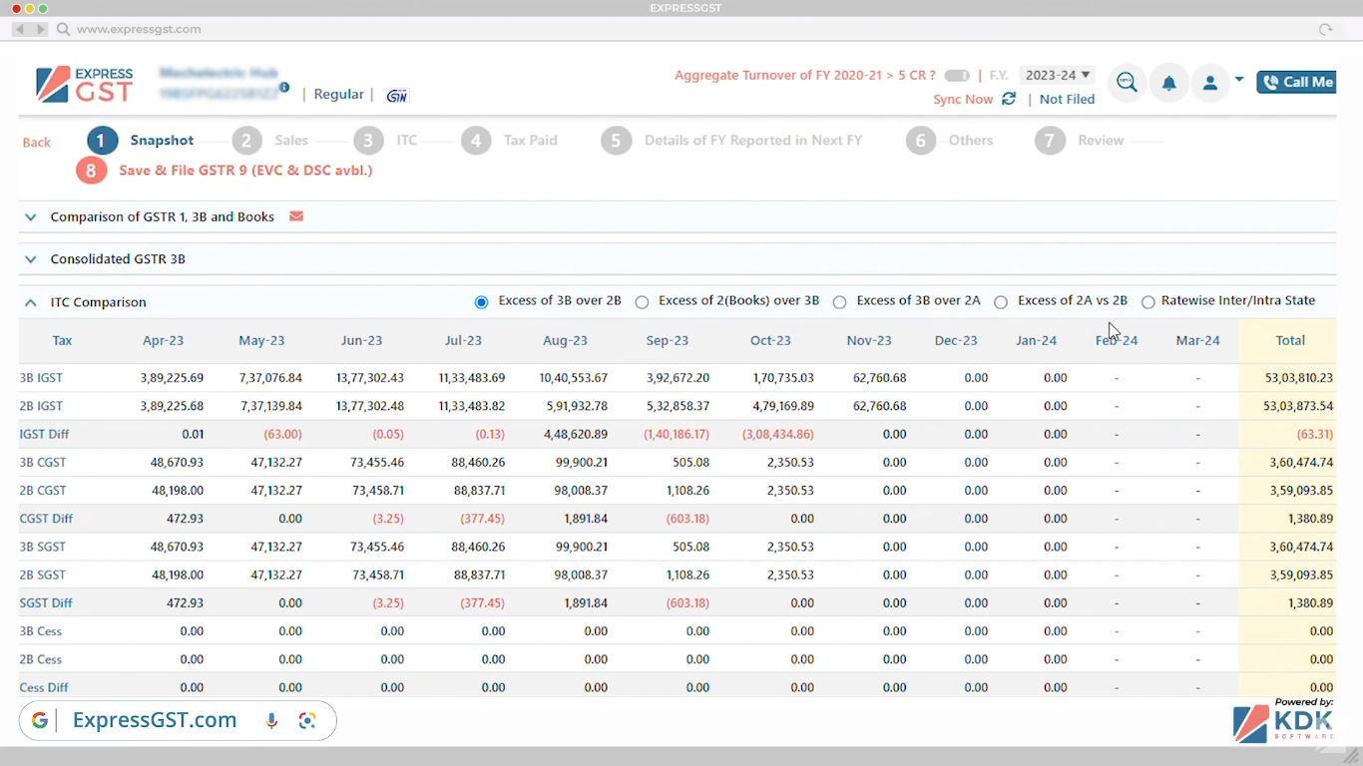Image resolution: width=1363 pixels, height=766 pixels.
Task: Open notifications via the bell icon
Action: 1168,83
